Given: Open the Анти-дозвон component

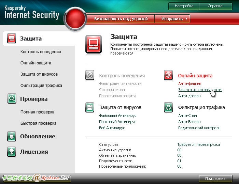Looking at the screenshot, I should (x=189, y=96).
